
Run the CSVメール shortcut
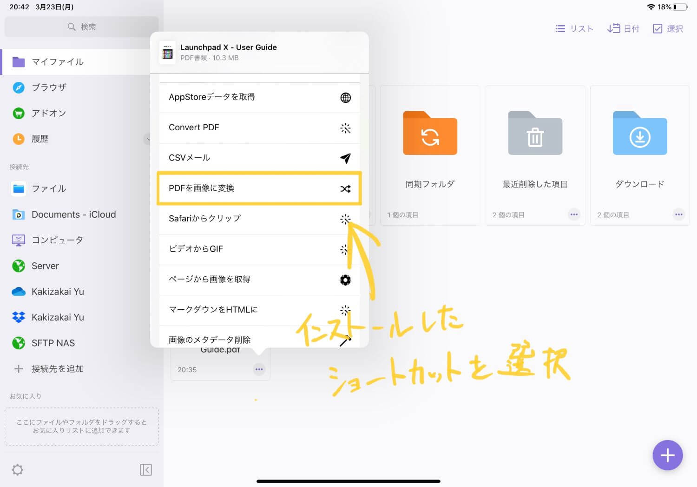coord(259,158)
